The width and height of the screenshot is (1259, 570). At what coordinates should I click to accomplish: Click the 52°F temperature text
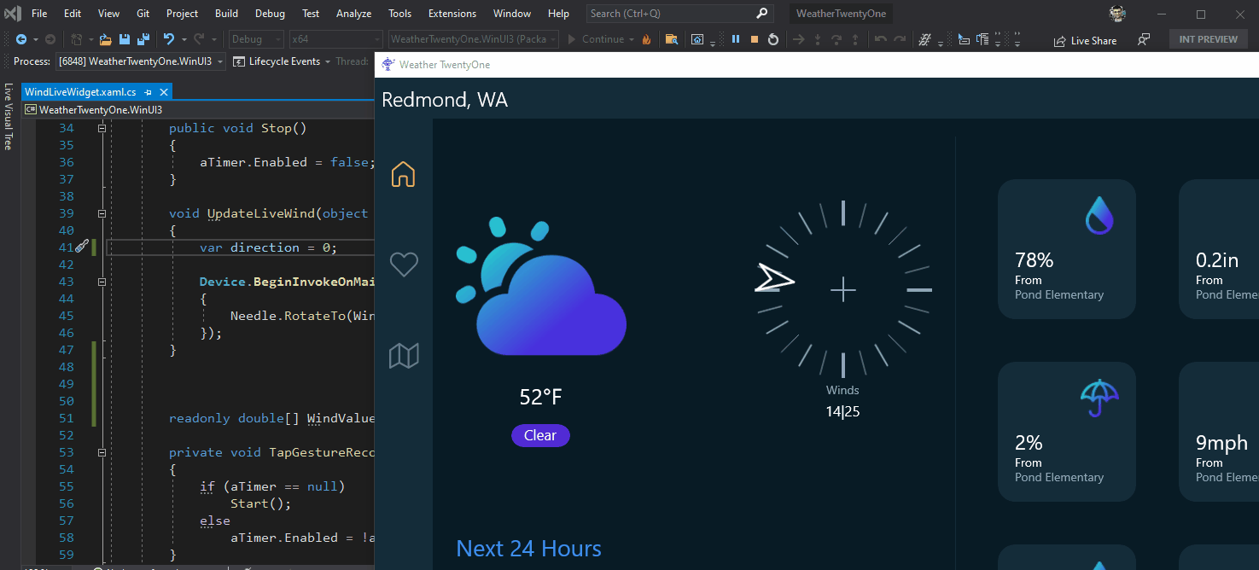tap(541, 397)
